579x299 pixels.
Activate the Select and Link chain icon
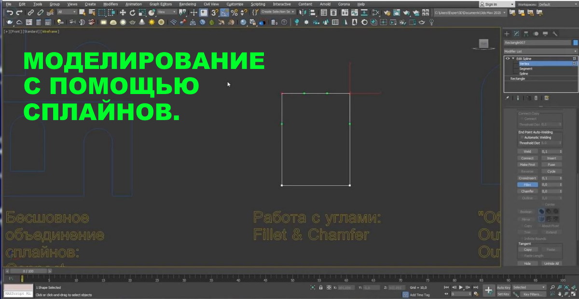point(30,12)
